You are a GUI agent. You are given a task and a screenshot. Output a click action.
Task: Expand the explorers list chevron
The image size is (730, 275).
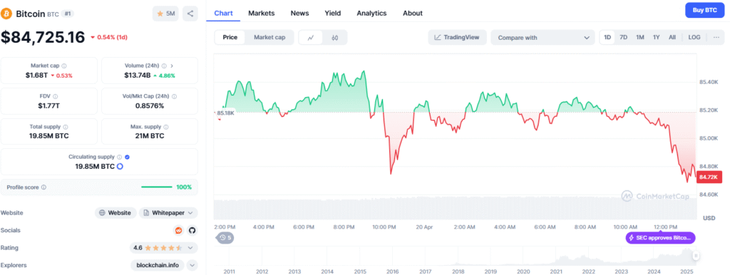192,265
